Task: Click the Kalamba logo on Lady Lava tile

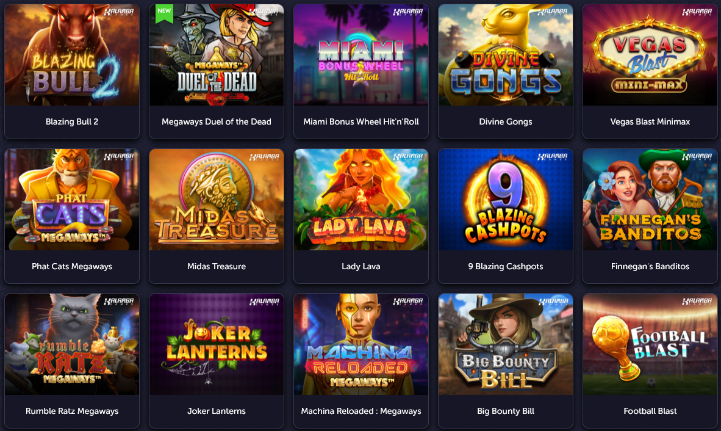Action: [408, 157]
